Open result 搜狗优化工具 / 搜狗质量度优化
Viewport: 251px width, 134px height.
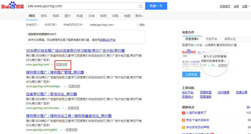pyautogui.click(x=69, y=116)
